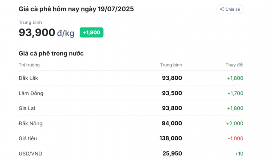Open the Đắk Nông market entry
This screenshot has width=274, height=161.
[x=131, y=123]
